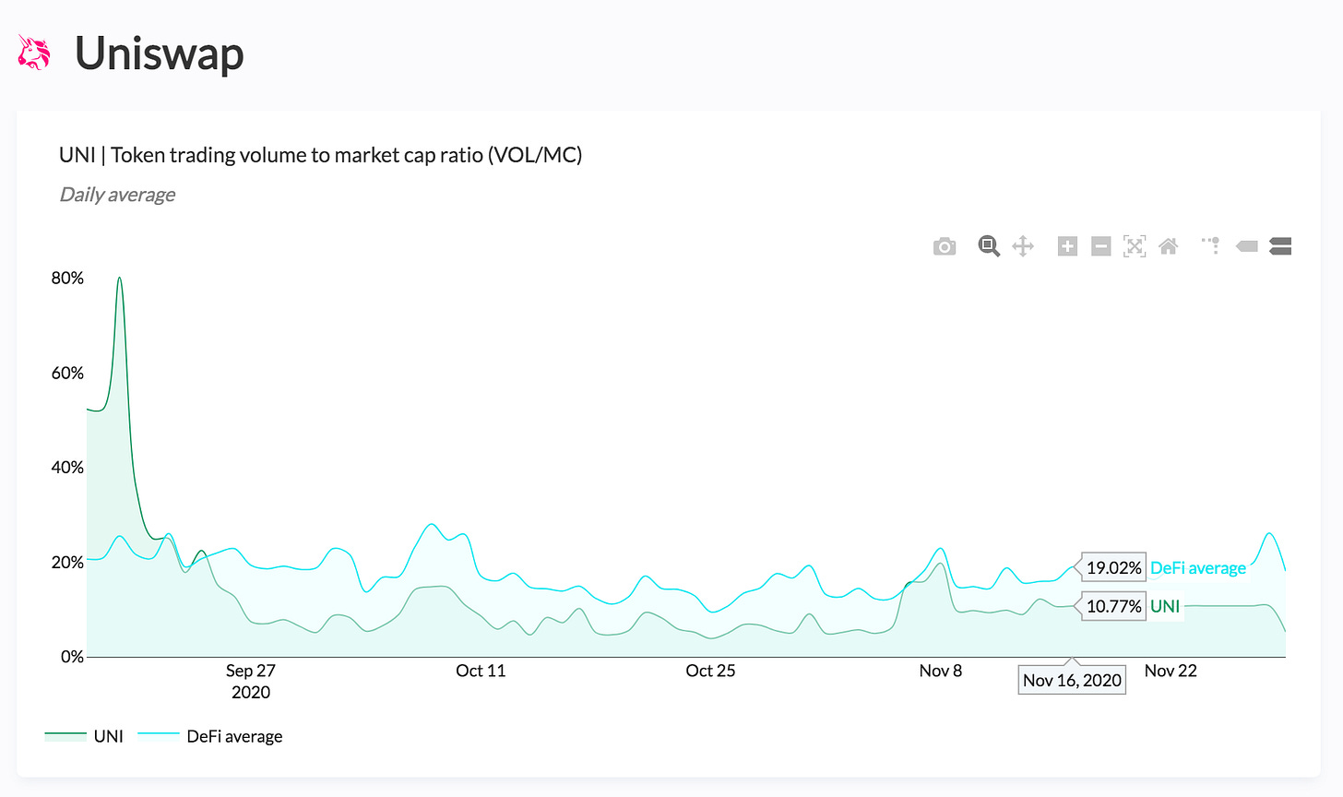Click the Oct 25 axis label

click(x=710, y=671)
